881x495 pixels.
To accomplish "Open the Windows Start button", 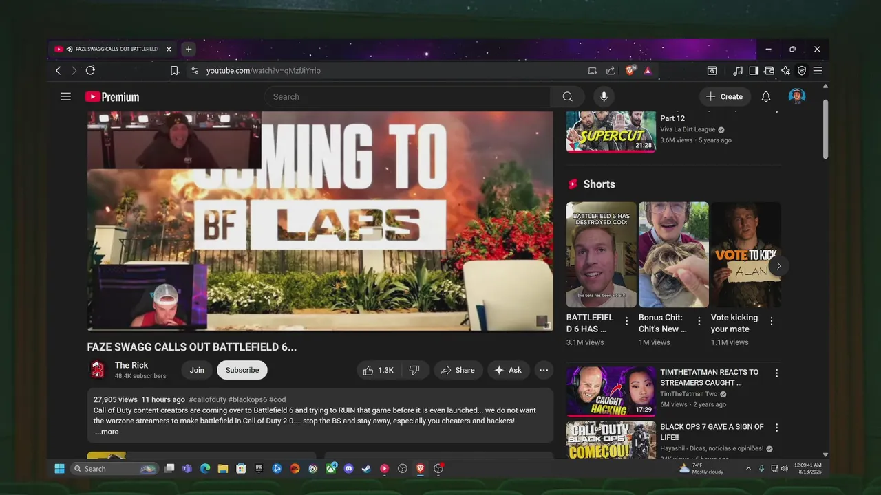I will pyautogui.click(x=60, y=468).
